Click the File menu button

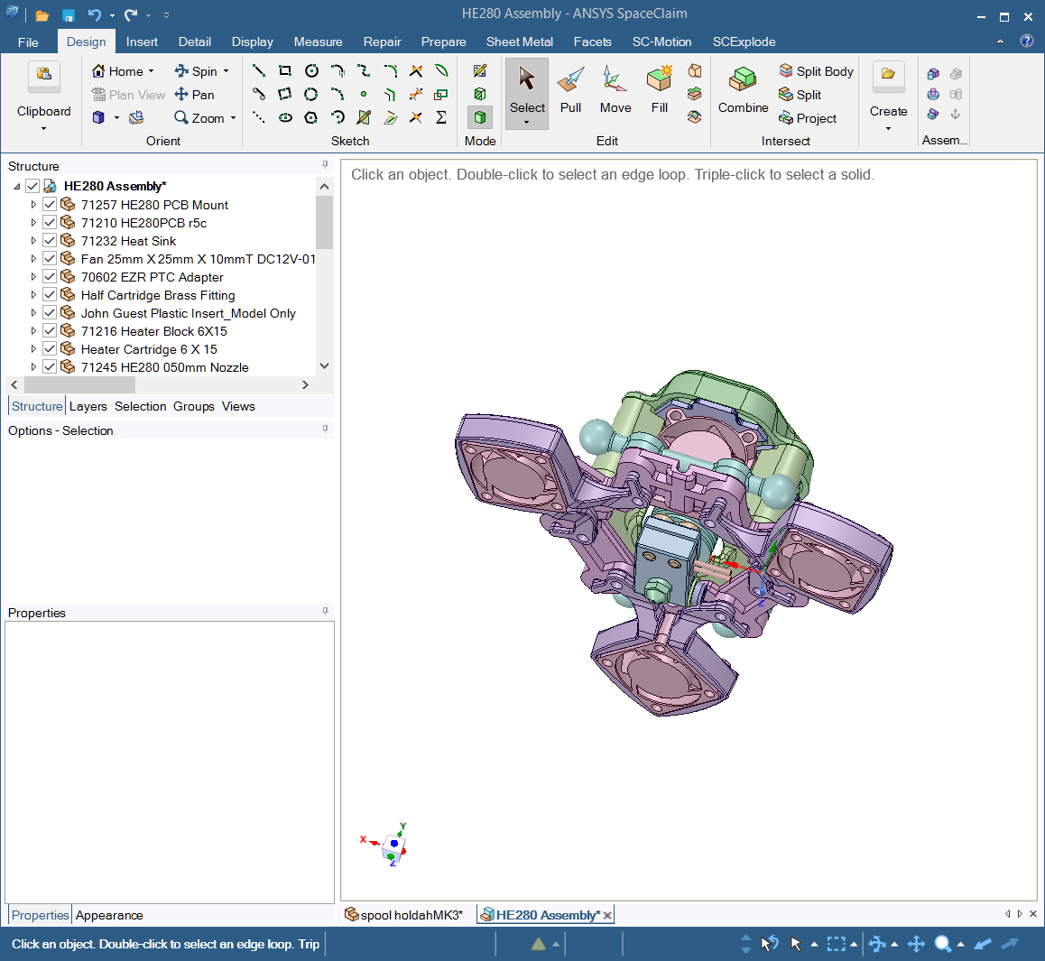[x=28, y=42]
